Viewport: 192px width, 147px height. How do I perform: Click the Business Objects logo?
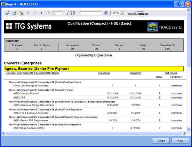point(138,13)
